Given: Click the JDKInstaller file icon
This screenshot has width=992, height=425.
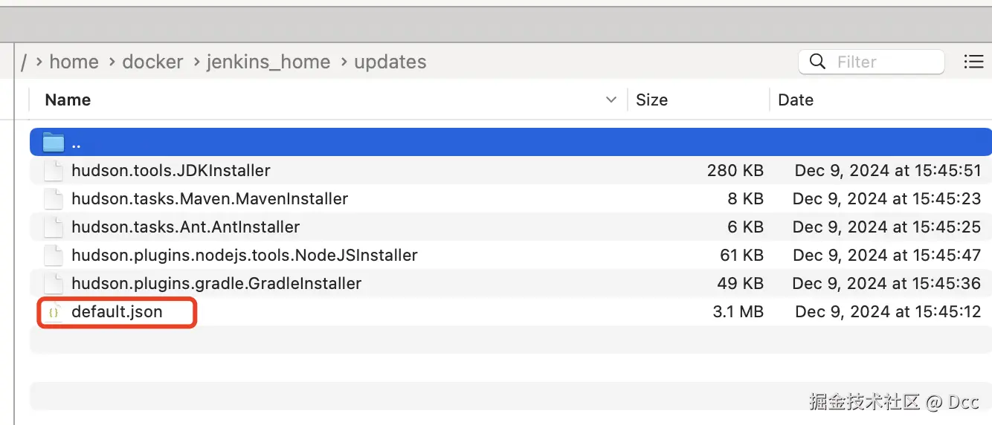Looking at the screenshot, I should pyautogui.click(x=53, y=171).
